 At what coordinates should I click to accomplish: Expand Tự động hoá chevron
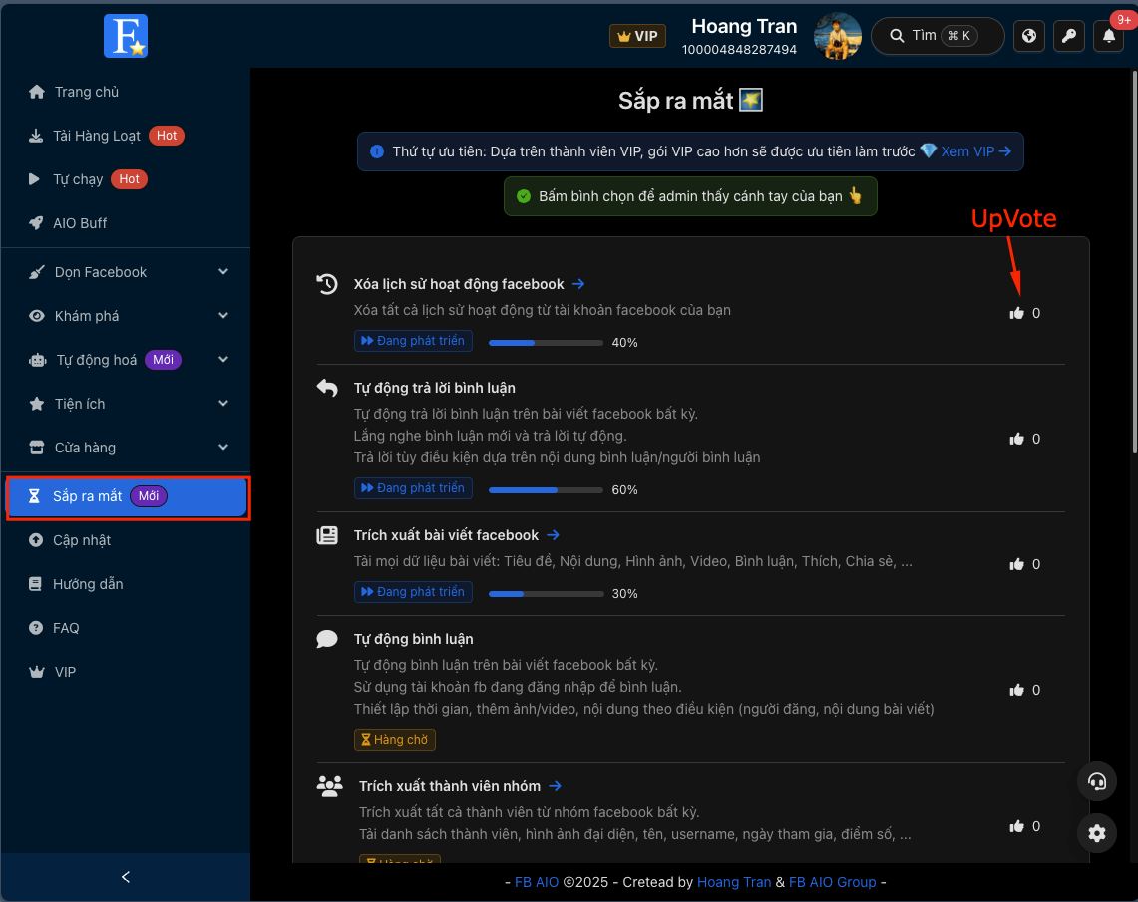(223, 360)
